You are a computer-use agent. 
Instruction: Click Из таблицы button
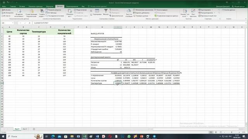pyautogui.click(x=51, y=13)
